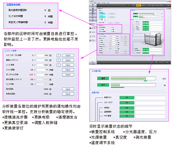Viewport: 172px width, 158px height.
Task: Click yellow status indicator in dark header bar
Action: click(x=139, y=5)
